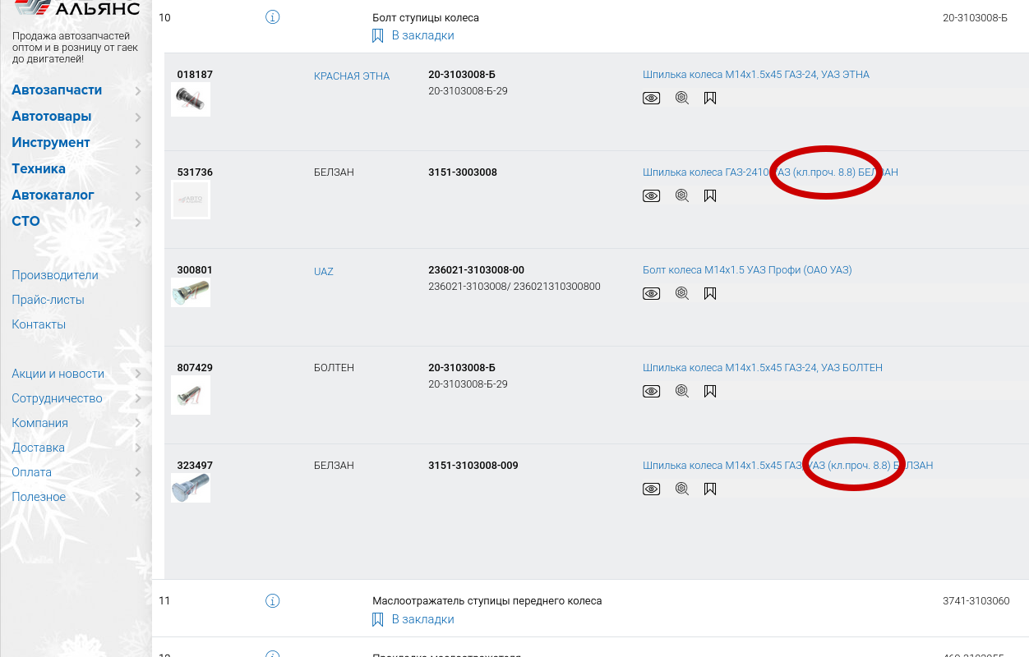Click the target search icon for product 323497
This screenshot has height=657, width=1029.
click(681, 489)
